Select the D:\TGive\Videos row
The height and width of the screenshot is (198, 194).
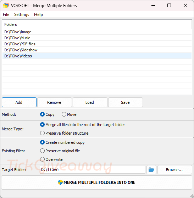coord(97,56)
